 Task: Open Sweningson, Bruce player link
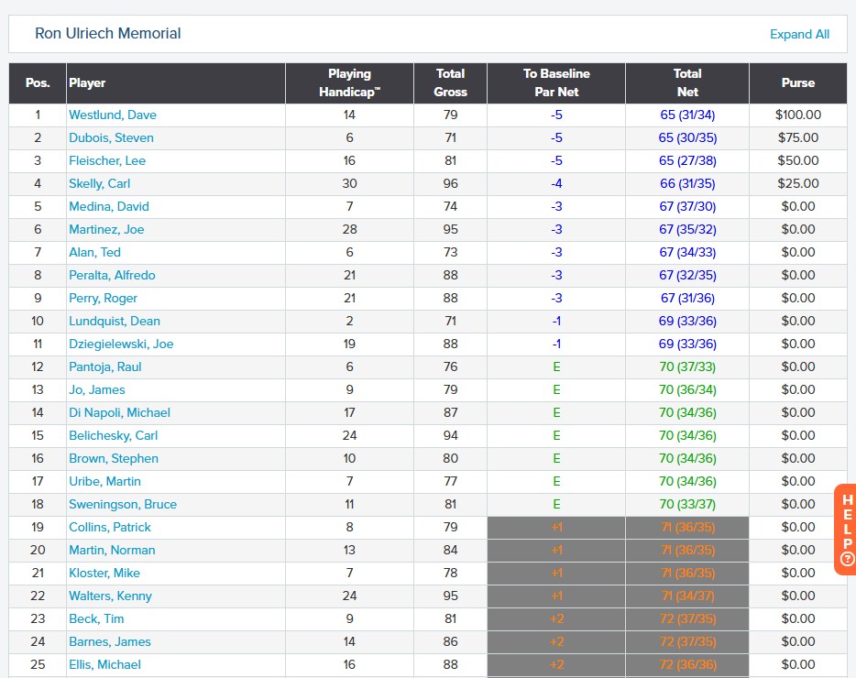(123, 505)
